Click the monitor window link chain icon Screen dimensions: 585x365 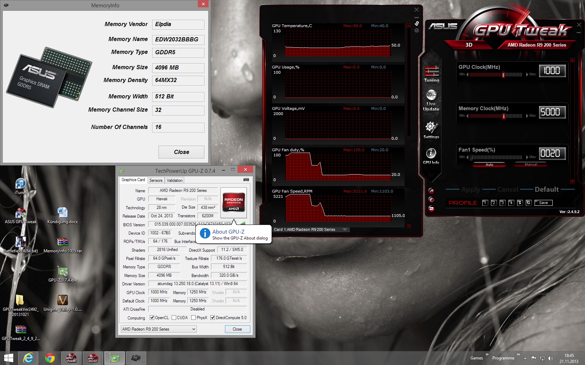point(416,24)
